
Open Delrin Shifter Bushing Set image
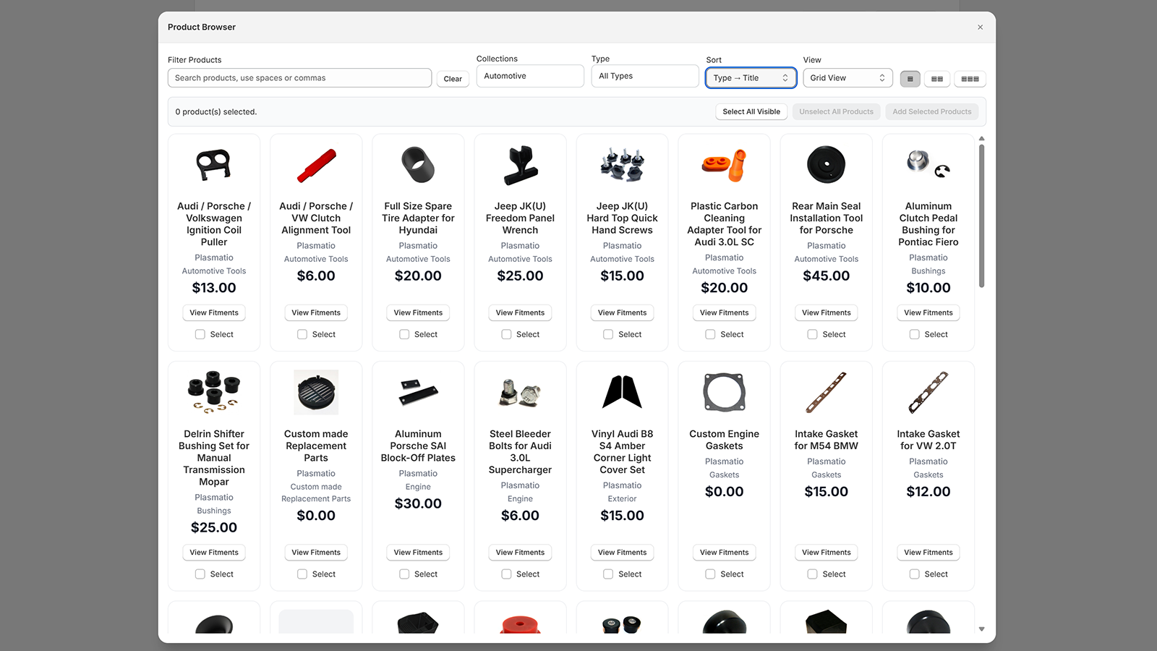pyautogui.click(x=214, y=392)
